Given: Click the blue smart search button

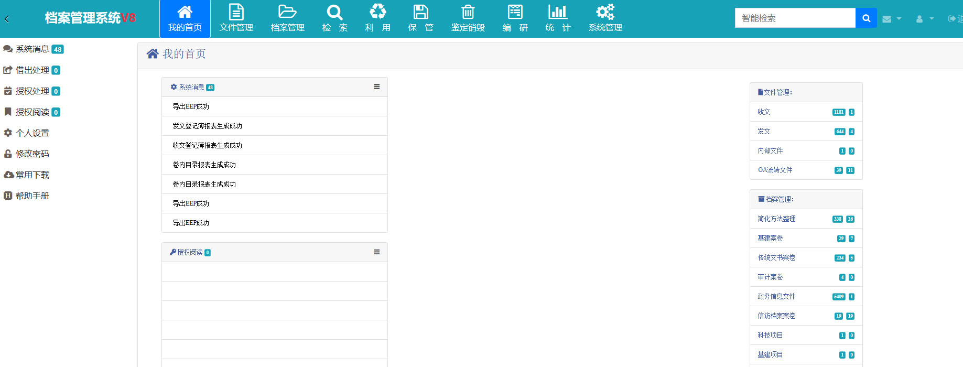Looking at the screenshot, I should tap(866, 18).
